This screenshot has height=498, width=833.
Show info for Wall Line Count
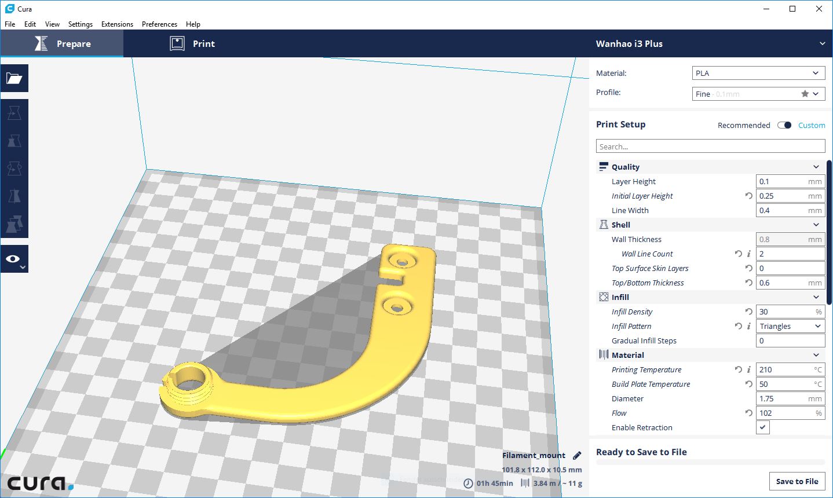tap(749, 254)
